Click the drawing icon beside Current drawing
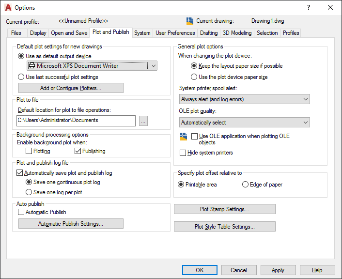The width and height of the screenshot is (342, 279). coord(190,21)
